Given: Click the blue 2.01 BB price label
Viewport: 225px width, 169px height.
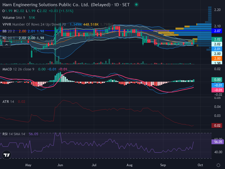Looking at the screenshot, I should (217, 49).
